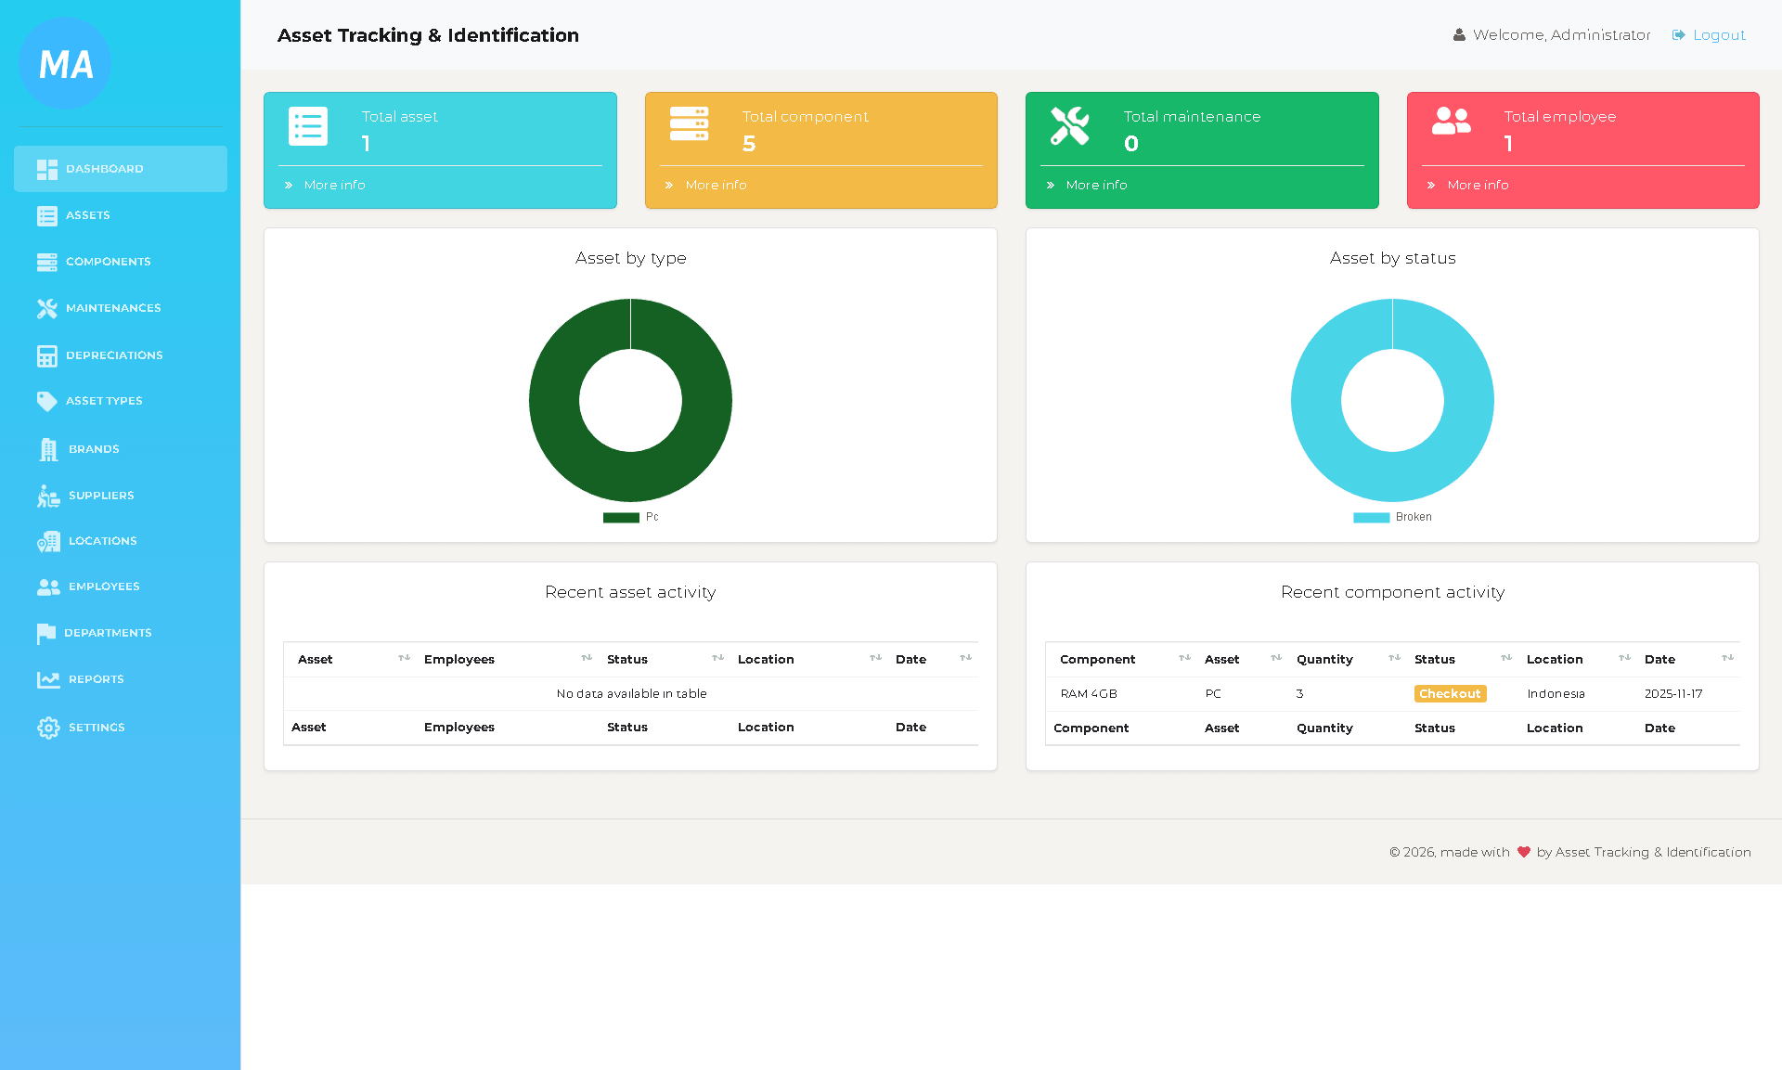1782x1070 pixels.
Task: Open the Reports chart icon
Action: click(x=47, y=679)
